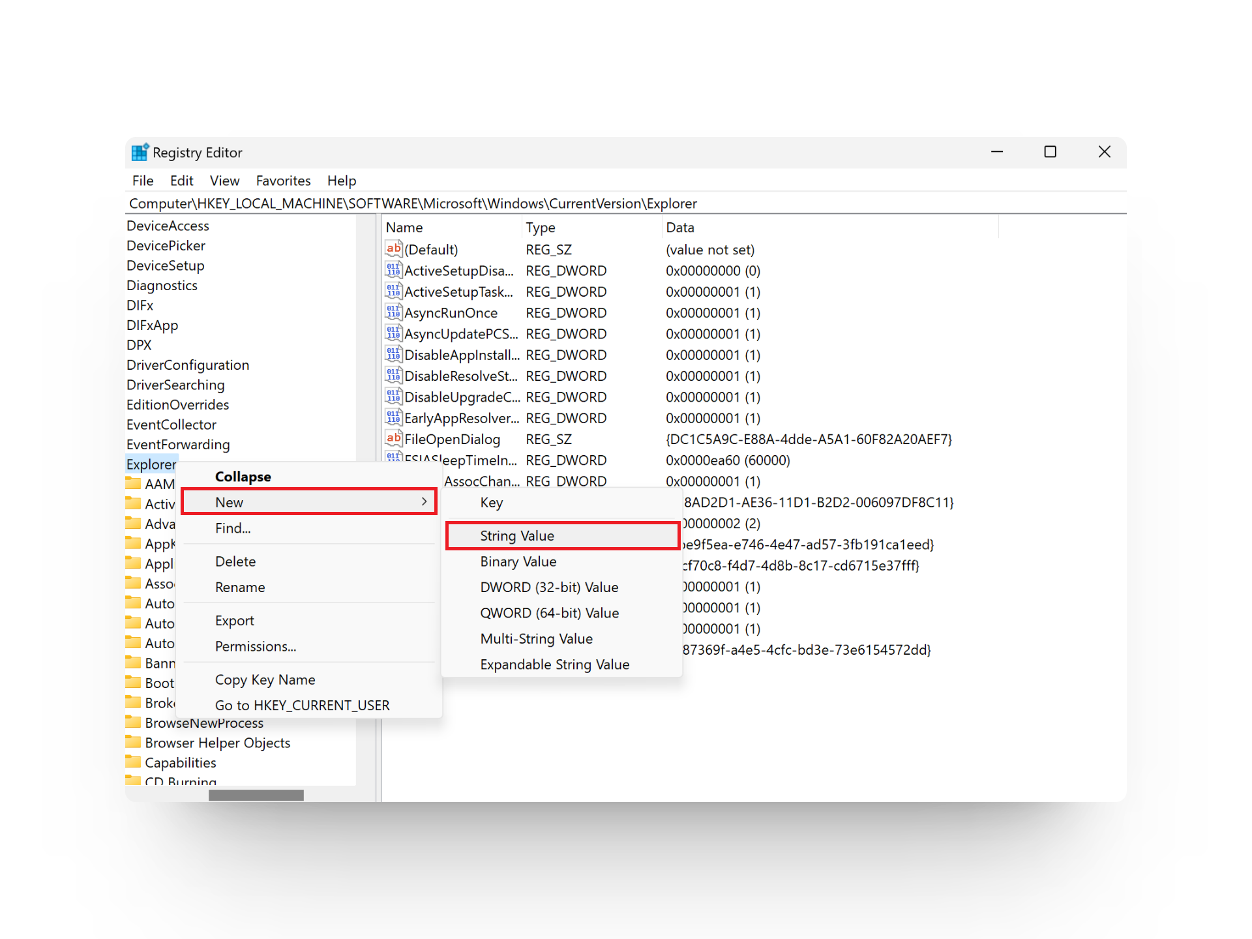Image resolution: width=1252 pixels, height=939 pixels.
Task: Click the REG_DWORD icon beside AsyncRunOnce
Action: coord(393,312)
